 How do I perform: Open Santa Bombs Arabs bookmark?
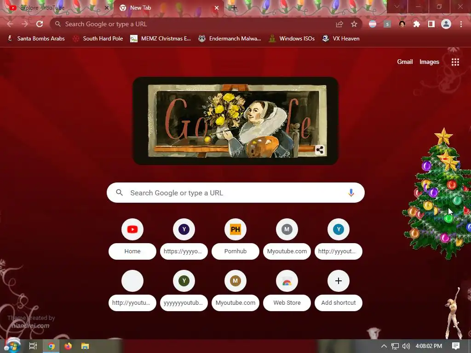tap(36, 39)
